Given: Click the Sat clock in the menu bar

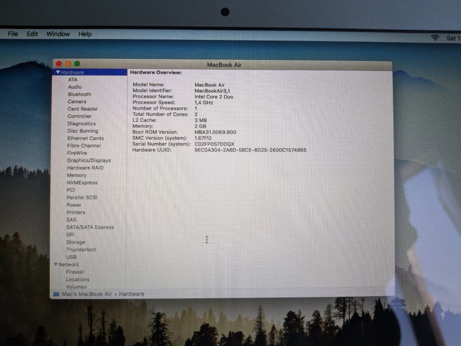Looking at the screenshot, I should click(x=453, y=38).
